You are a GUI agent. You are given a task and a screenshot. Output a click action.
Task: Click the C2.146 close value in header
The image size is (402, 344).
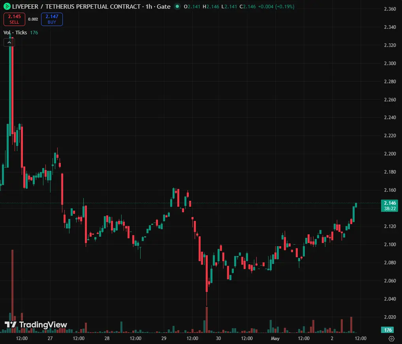[x=248, y=7]
